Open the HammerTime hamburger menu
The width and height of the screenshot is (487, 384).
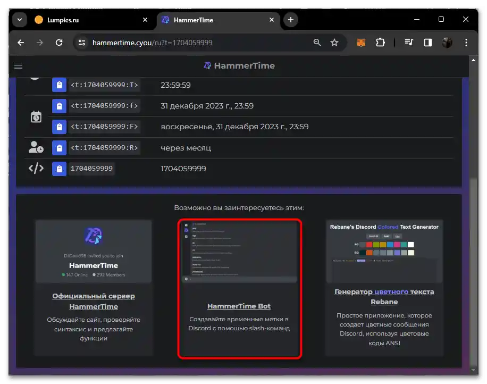(18, 66)
